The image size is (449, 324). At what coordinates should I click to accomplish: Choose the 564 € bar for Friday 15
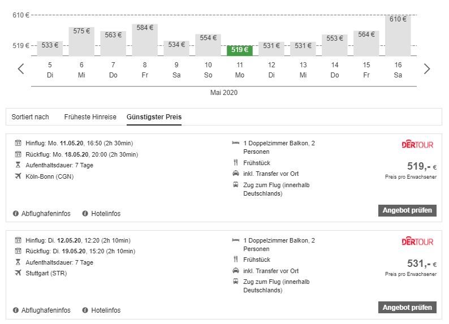click(366, 43)
